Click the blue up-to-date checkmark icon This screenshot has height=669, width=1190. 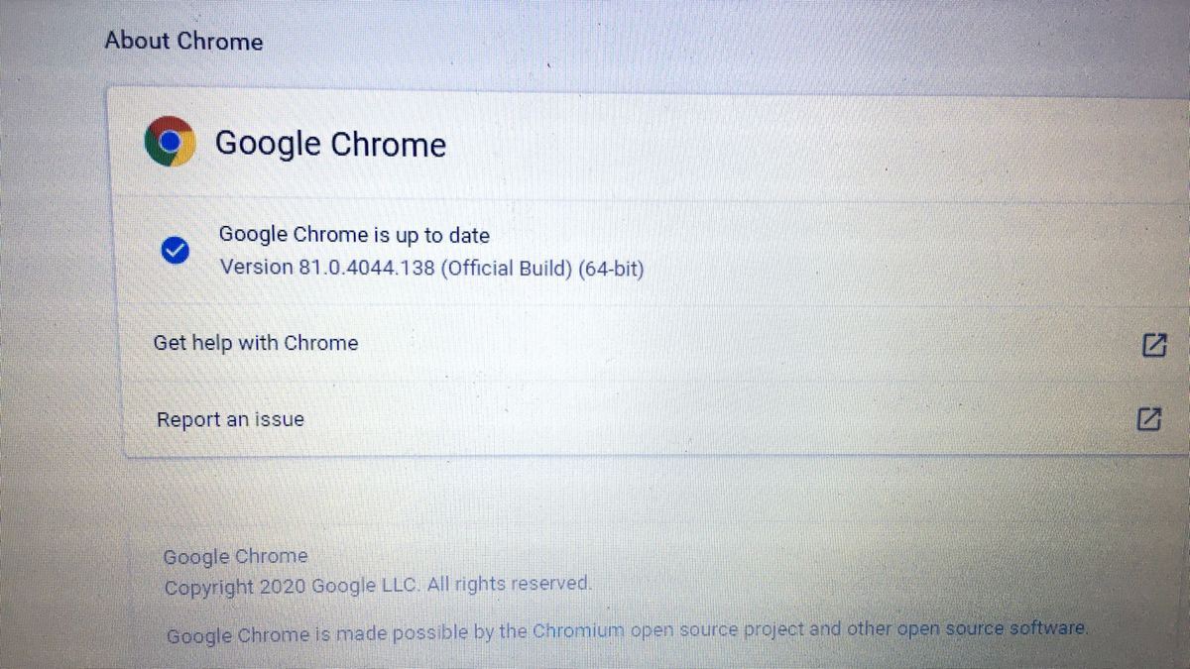[x=173, y=251]
